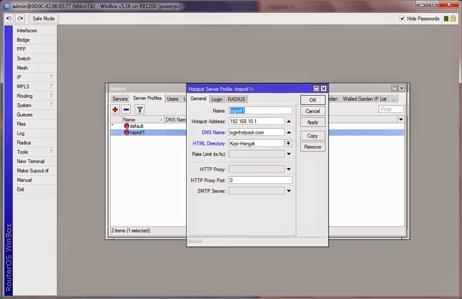This screenshot has height=299, width=462.
Task: Toggle Hide Passwords checkbox
Action: (402, 18)
